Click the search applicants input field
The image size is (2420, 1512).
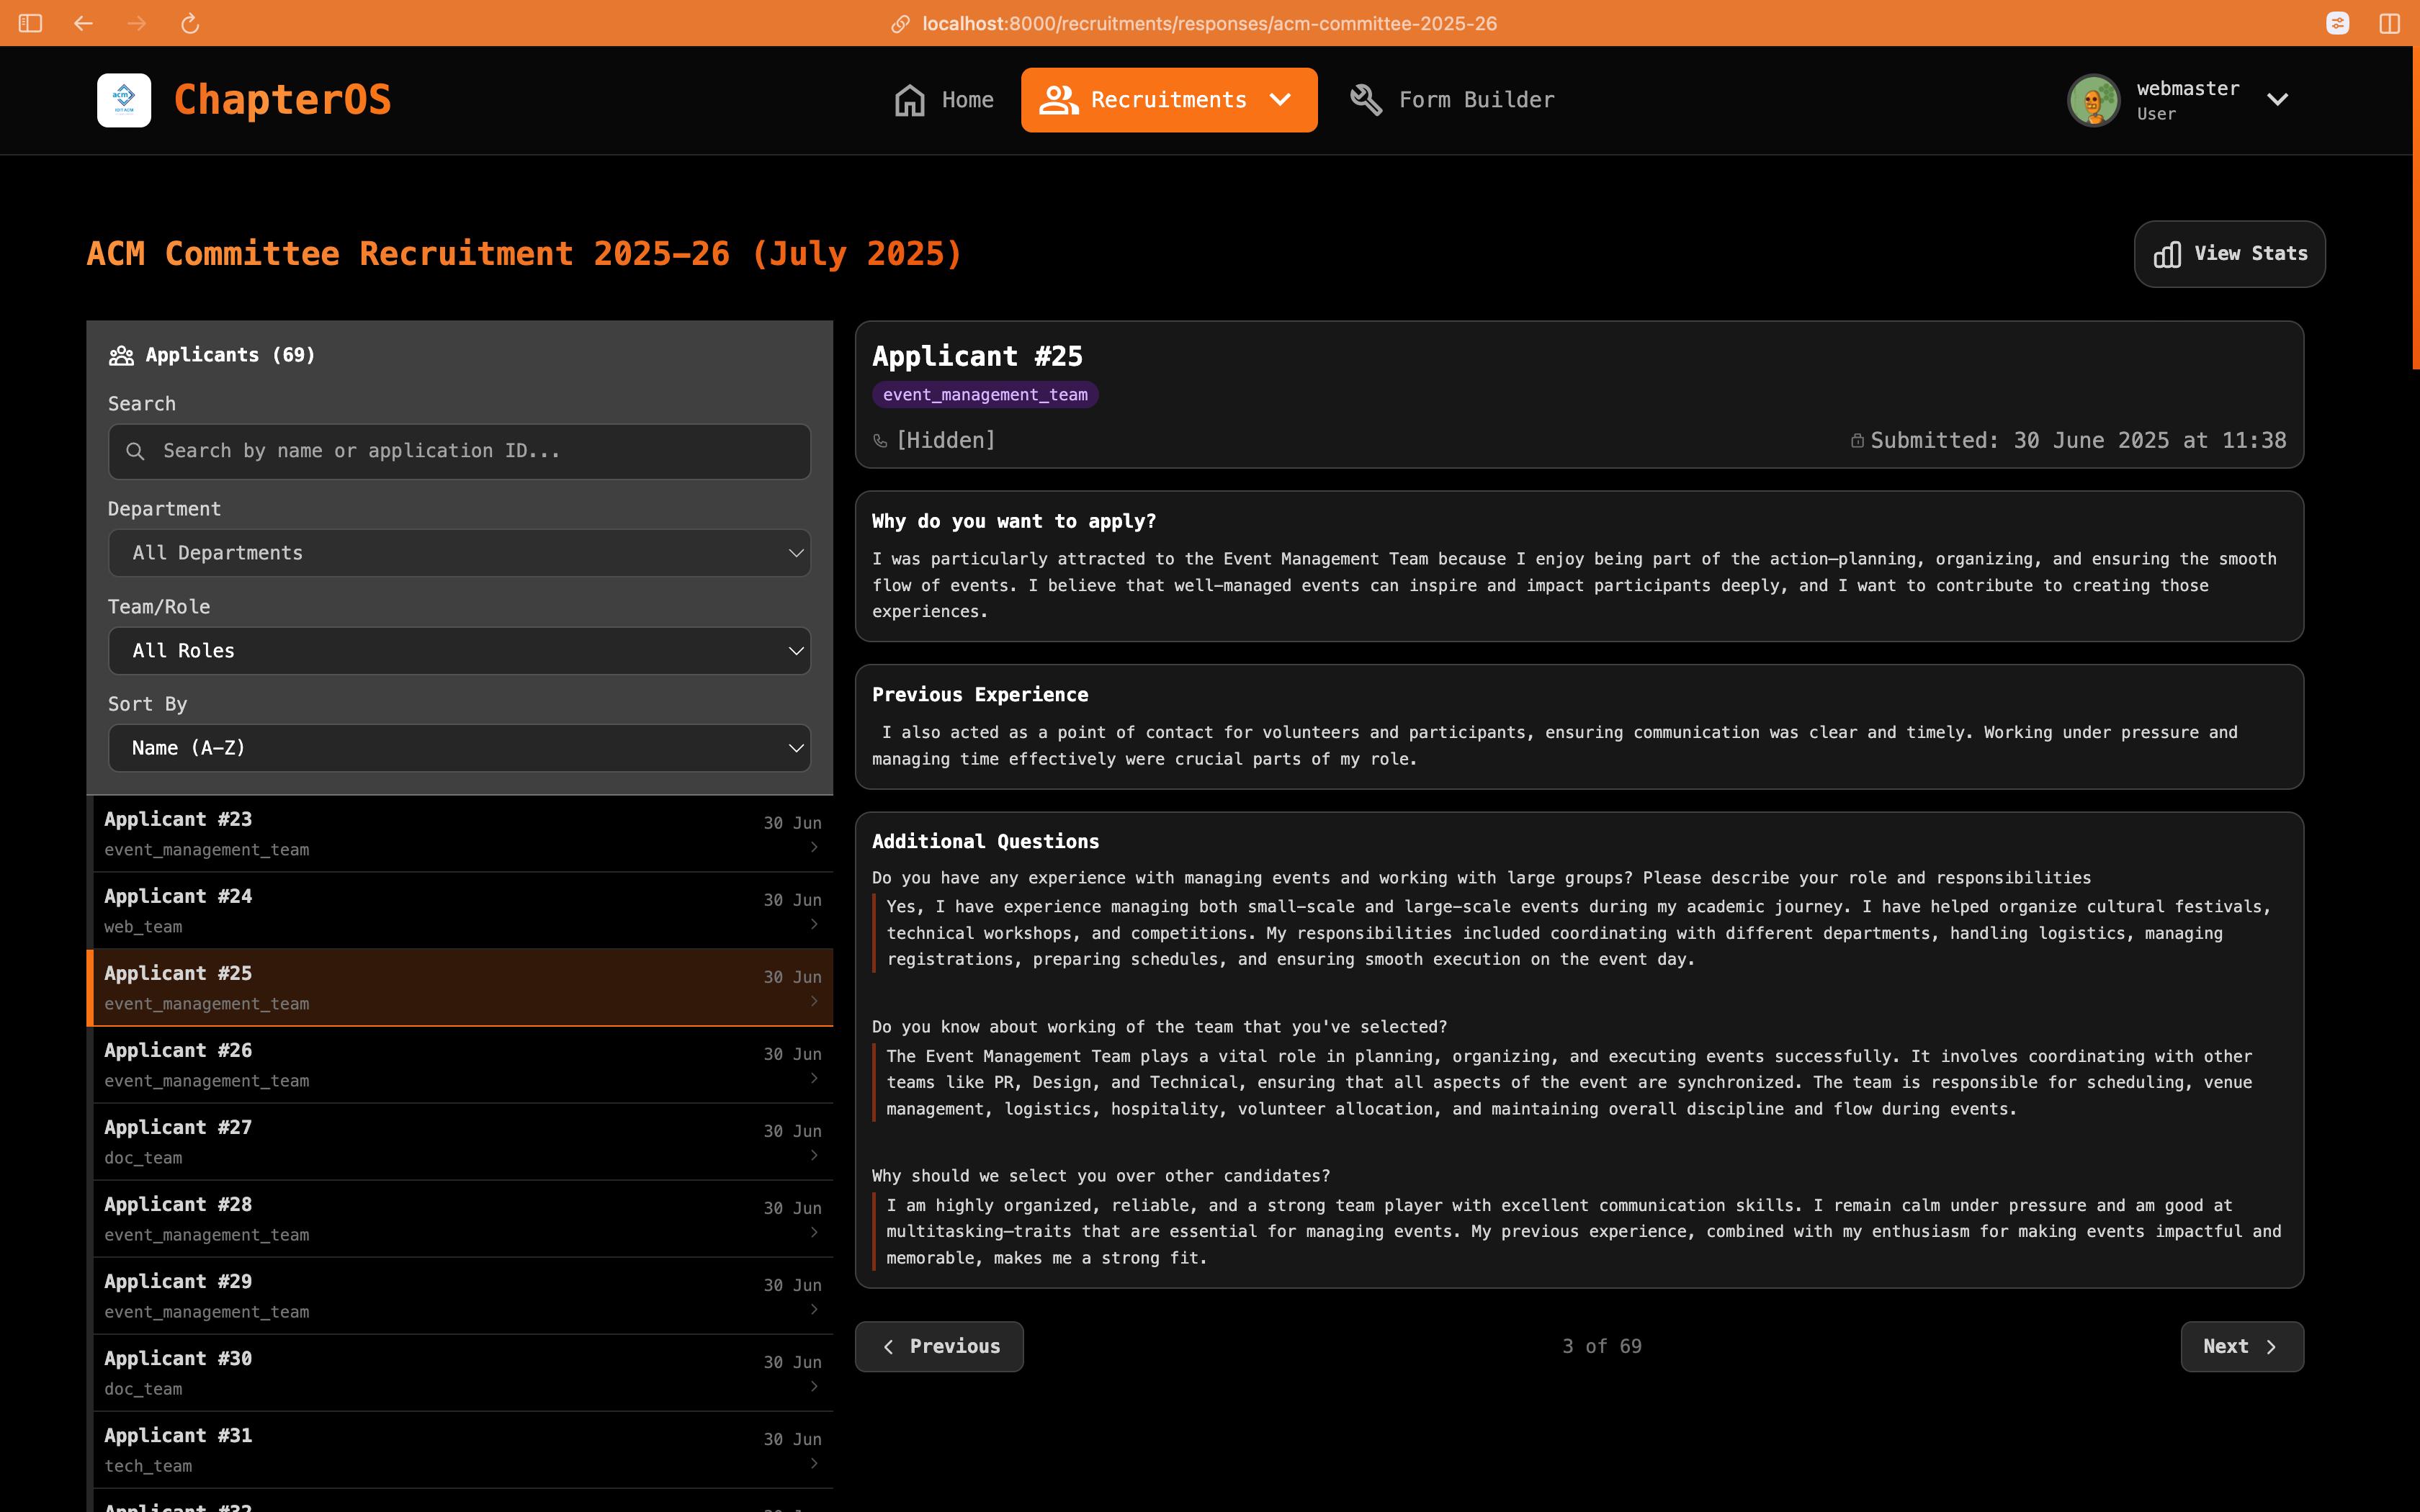(x=459, y=451)
